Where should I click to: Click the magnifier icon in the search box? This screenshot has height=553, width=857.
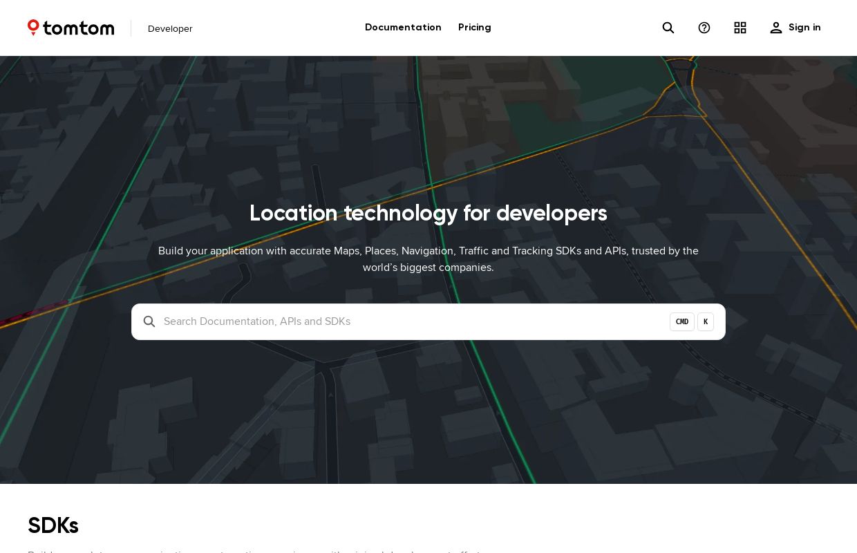tap(149, 321)
